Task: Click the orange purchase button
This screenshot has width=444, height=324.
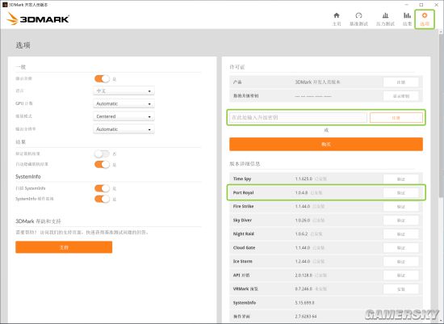Action: 326,145
